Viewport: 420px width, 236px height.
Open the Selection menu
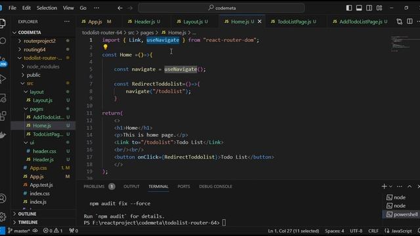47,8
